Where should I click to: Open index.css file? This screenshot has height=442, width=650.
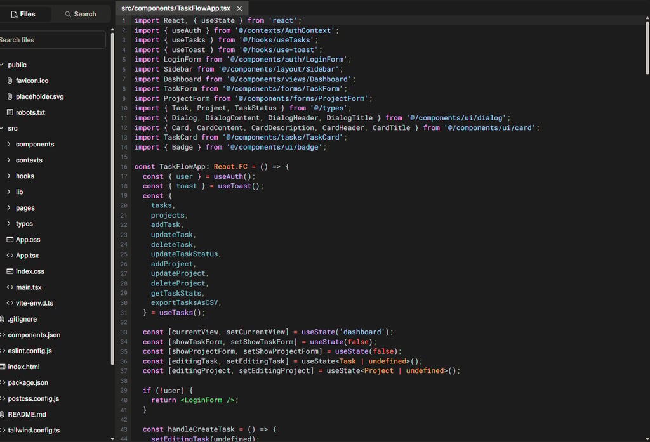pyautogui.click(x=30, y=271)
